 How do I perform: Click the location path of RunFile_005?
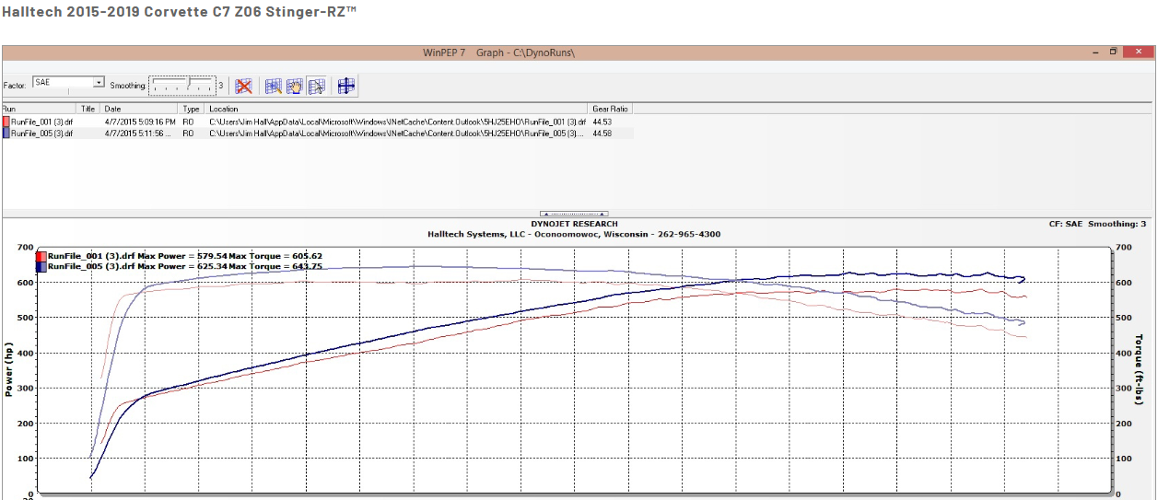pos(398,134)
